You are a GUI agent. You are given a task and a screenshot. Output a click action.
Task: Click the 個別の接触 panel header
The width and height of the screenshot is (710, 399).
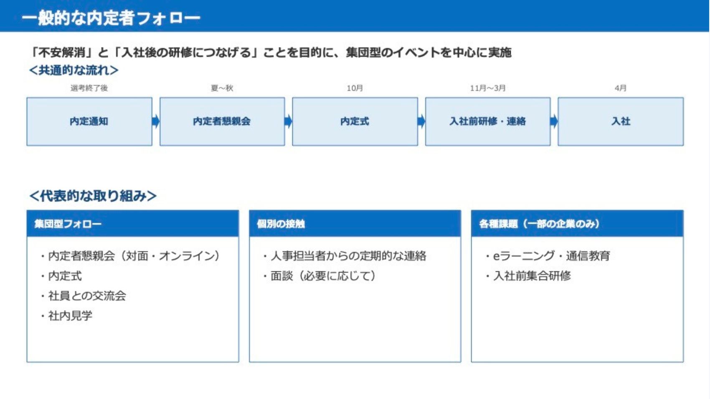[x=355, y=224]
